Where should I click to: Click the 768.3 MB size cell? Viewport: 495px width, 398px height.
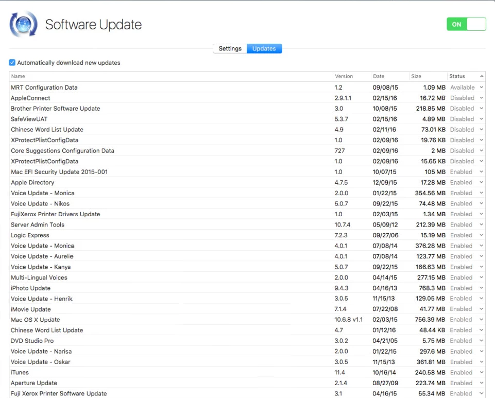432,288
